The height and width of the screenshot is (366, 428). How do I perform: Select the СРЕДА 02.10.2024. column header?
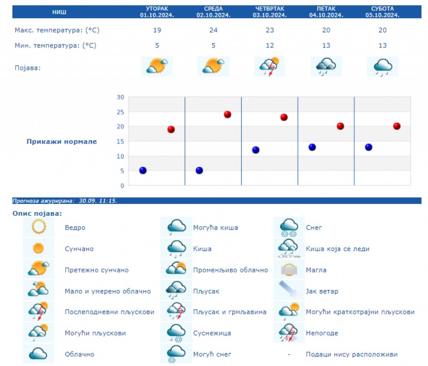[x=213, y=12]
